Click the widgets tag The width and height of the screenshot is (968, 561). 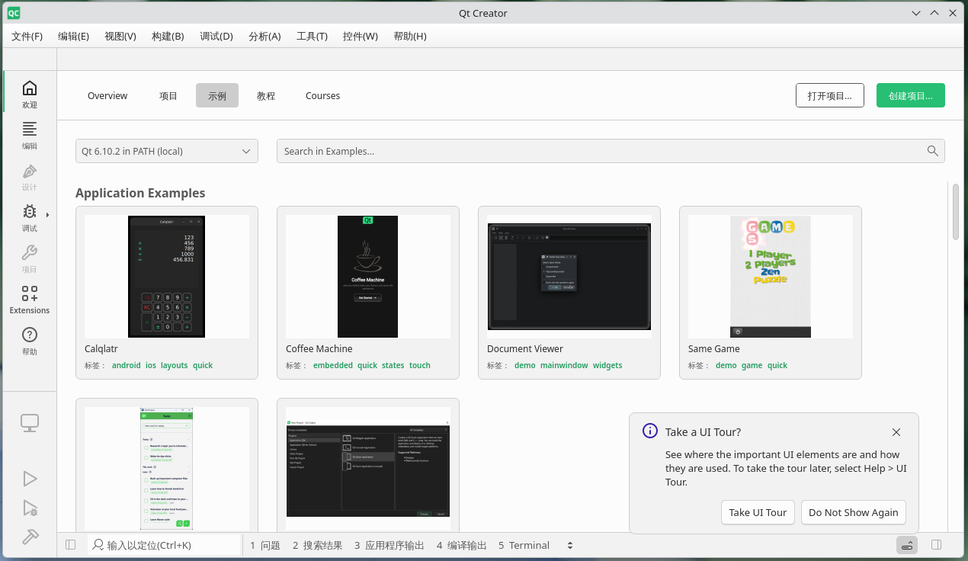point(607,365)
